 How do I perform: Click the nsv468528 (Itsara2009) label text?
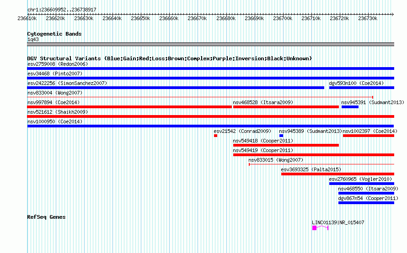(x=263, y=102)
